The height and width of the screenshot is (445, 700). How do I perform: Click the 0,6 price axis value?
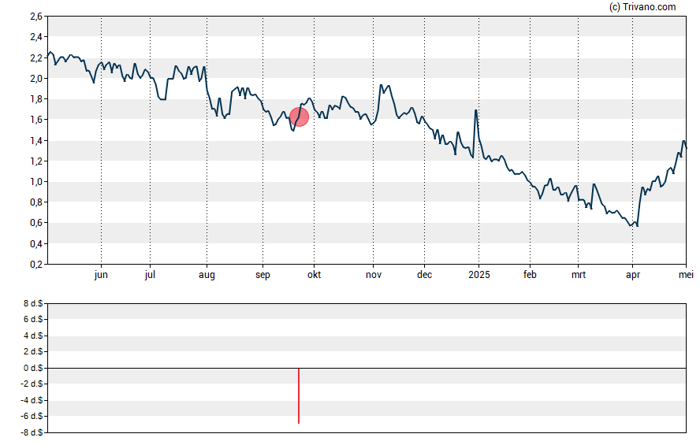tap(36, 223)
